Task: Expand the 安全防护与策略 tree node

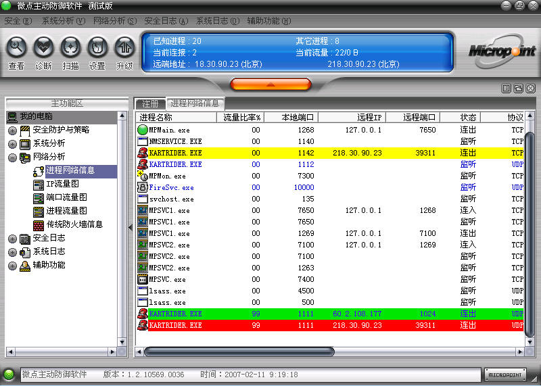Action: click(x=12, y=130)
